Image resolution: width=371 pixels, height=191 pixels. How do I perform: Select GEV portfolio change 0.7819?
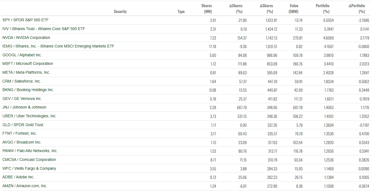364,99
